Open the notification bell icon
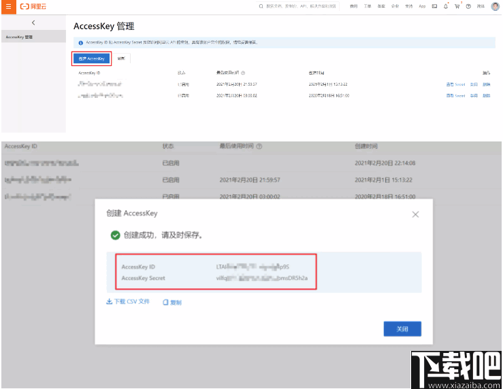The width and height of the screenshot is (503, 389). click(446, 6)
